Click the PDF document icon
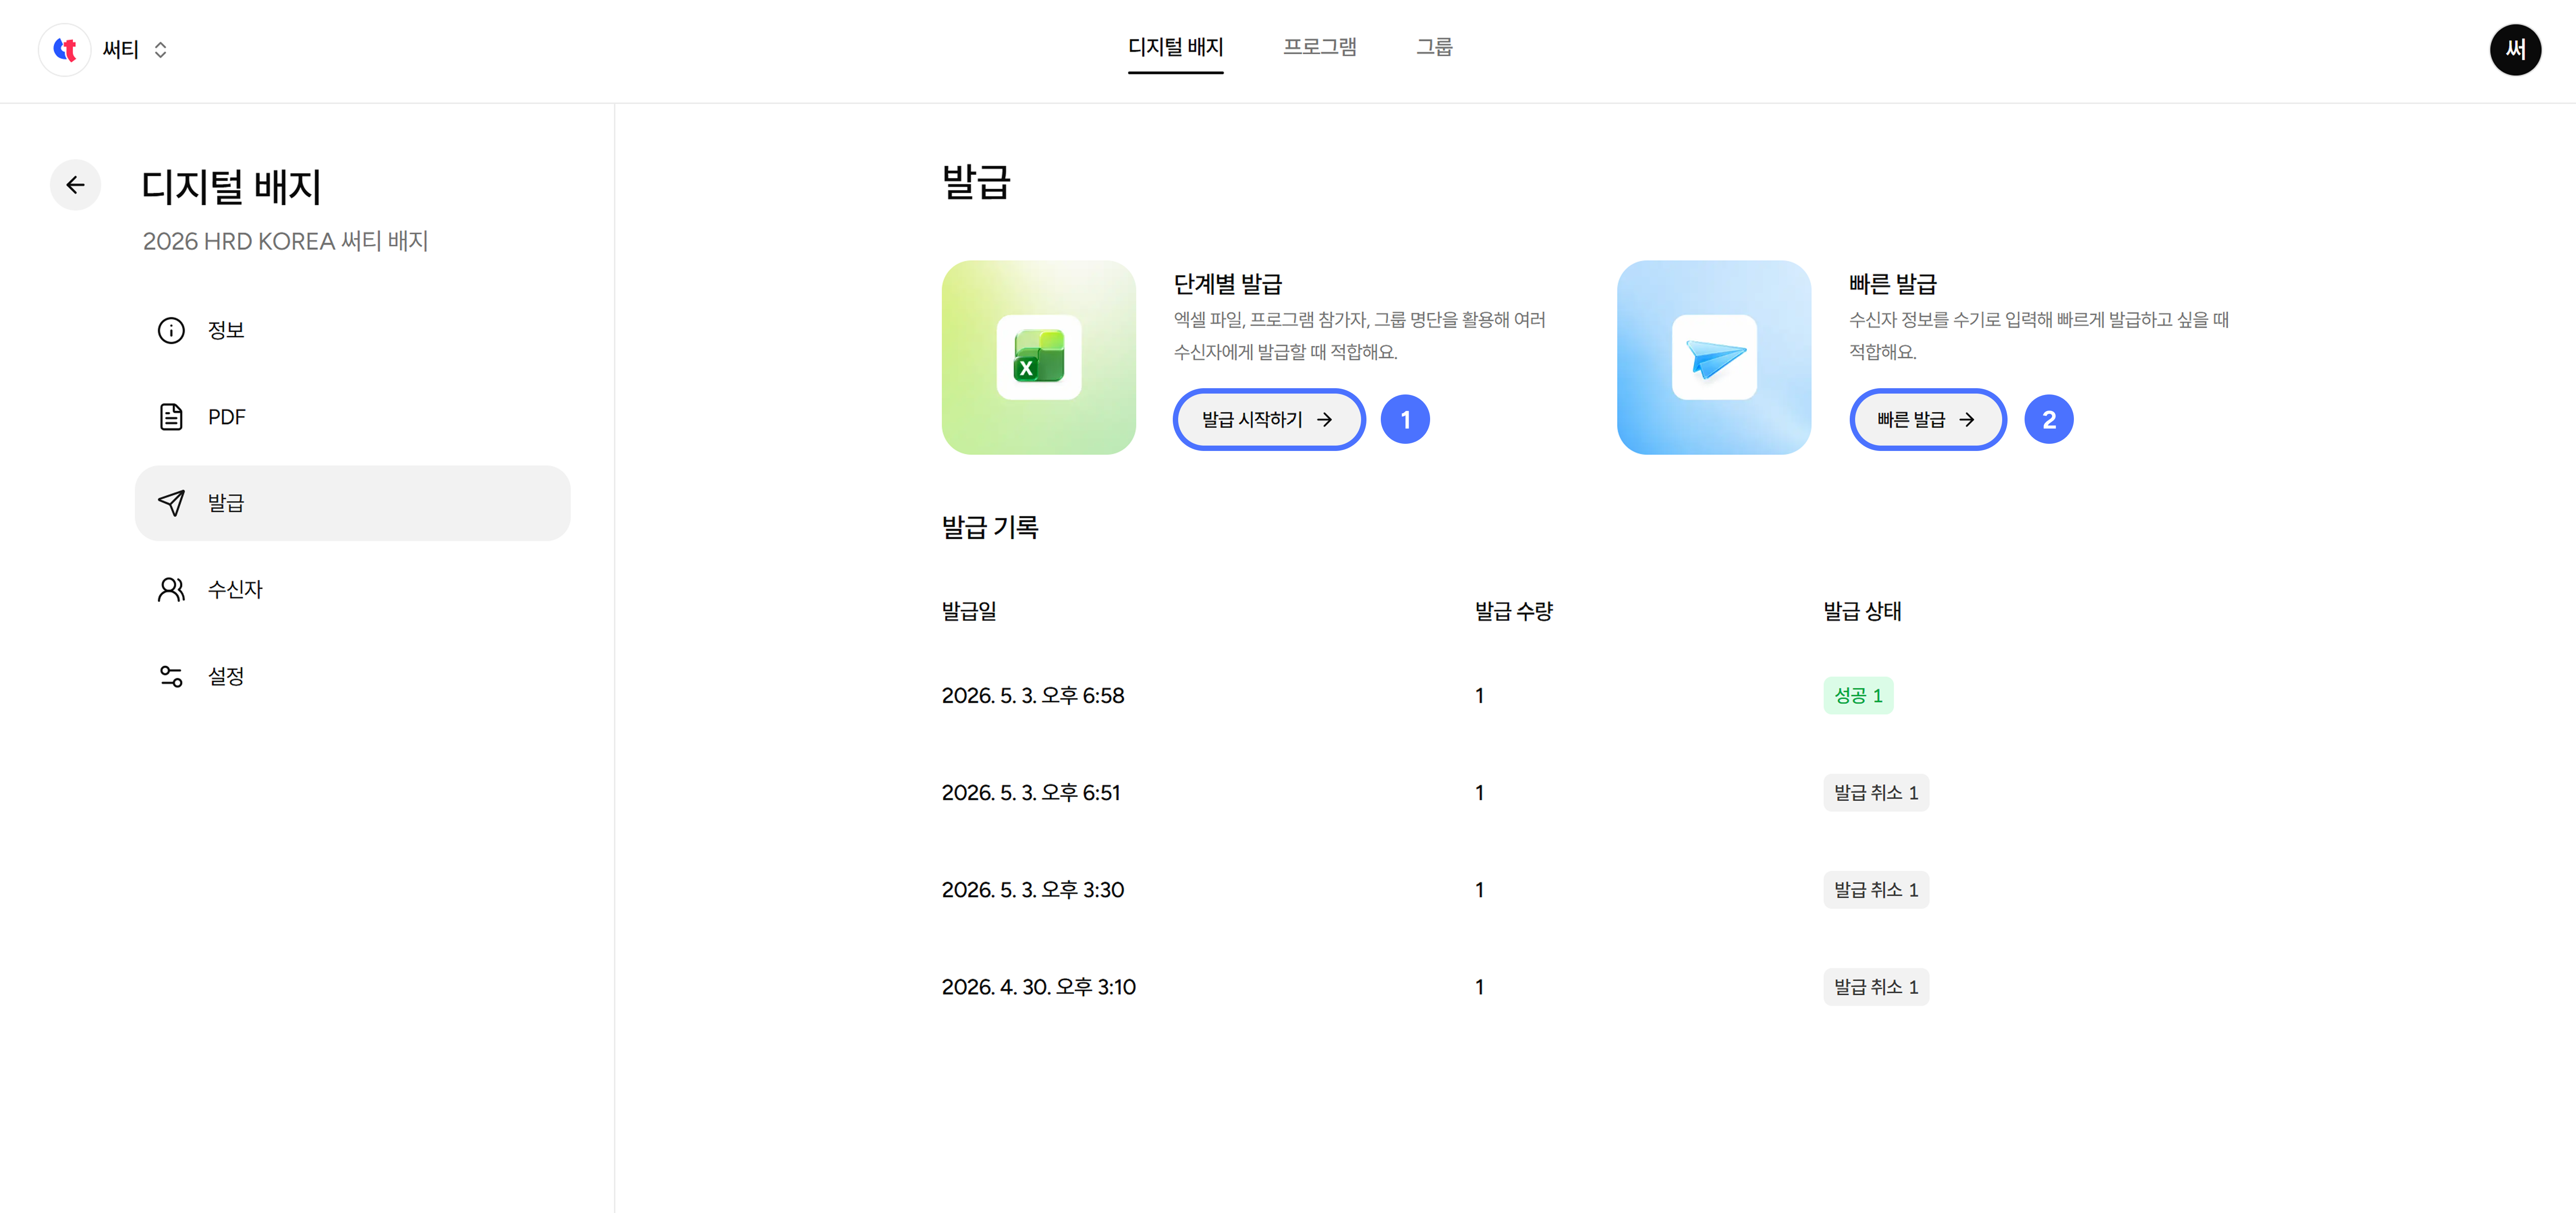 tap(171, 417)
